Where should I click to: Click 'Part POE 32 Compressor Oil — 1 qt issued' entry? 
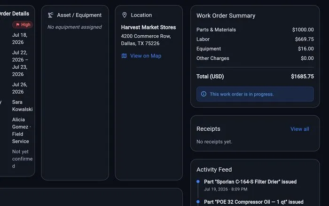click(253, 202)
